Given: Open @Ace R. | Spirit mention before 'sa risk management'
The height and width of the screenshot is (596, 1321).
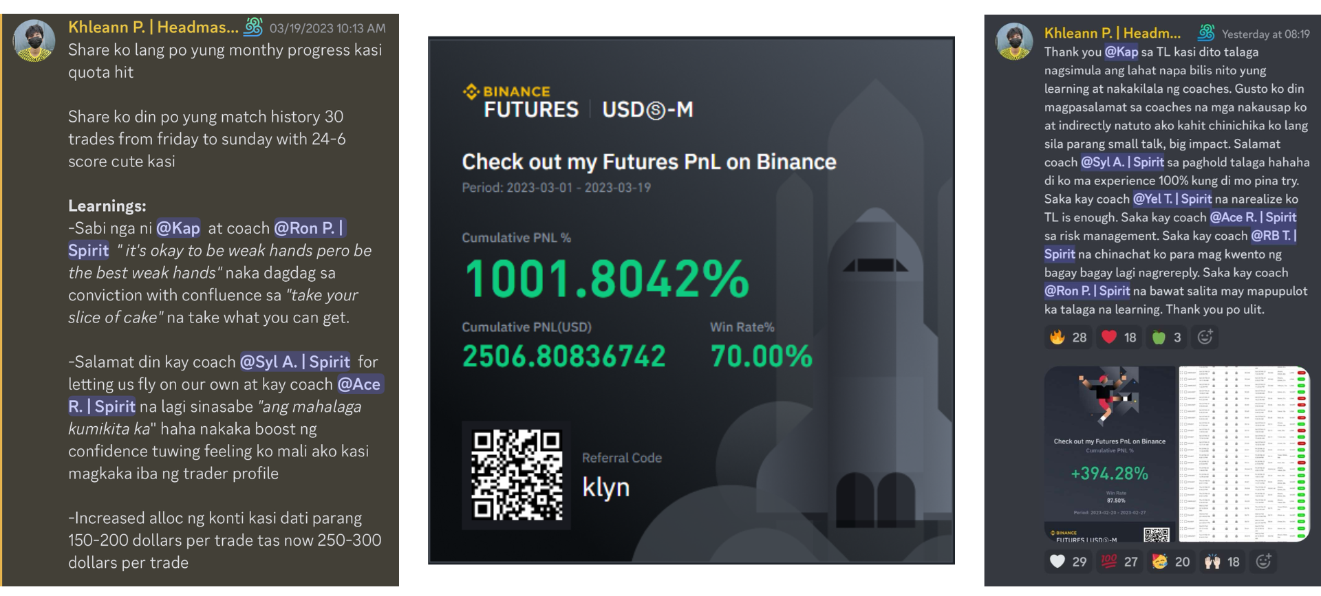Looking at the screenshot, I should (x=1253, y=217).
